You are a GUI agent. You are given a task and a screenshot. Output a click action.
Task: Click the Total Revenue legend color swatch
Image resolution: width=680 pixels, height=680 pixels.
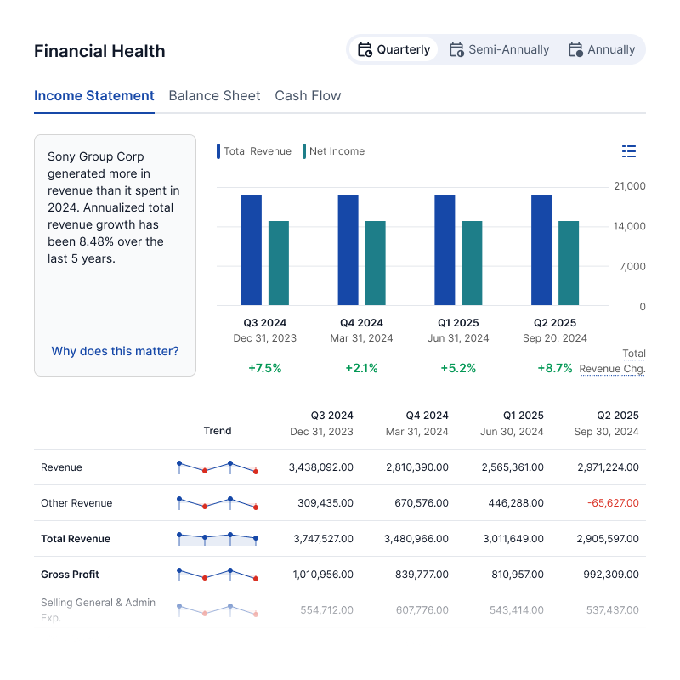point(218,151)
